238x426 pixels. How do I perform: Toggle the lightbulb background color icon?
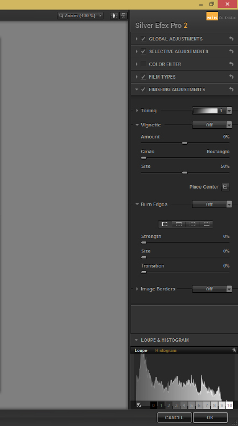(x=114, y=15)
